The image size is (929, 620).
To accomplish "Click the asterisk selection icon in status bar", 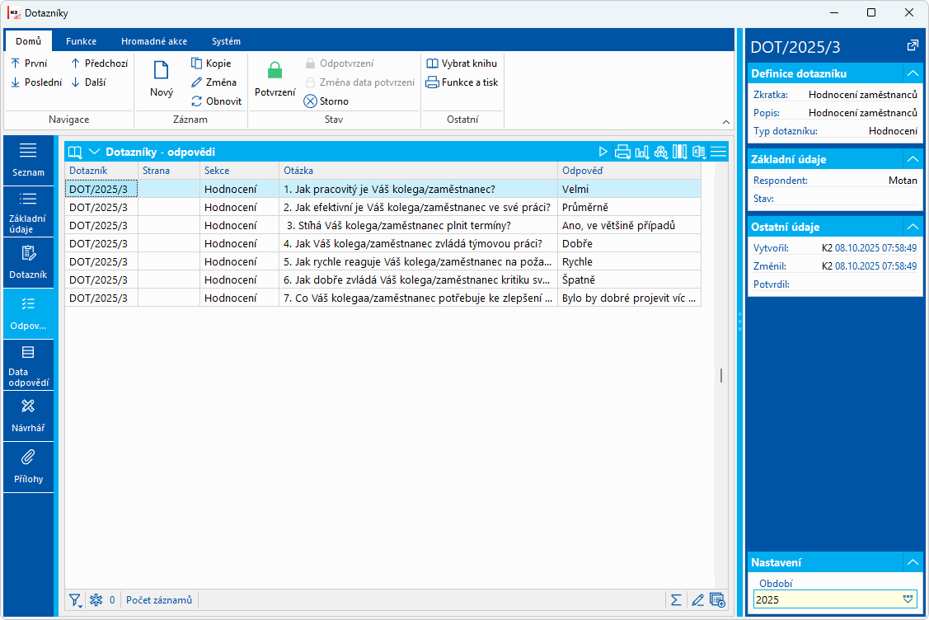I will (96, 600).
